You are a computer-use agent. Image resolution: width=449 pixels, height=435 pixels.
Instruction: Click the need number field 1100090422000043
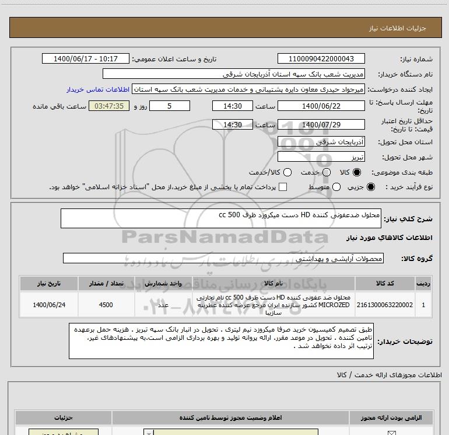pyautogui.click(x=321, y=59)
